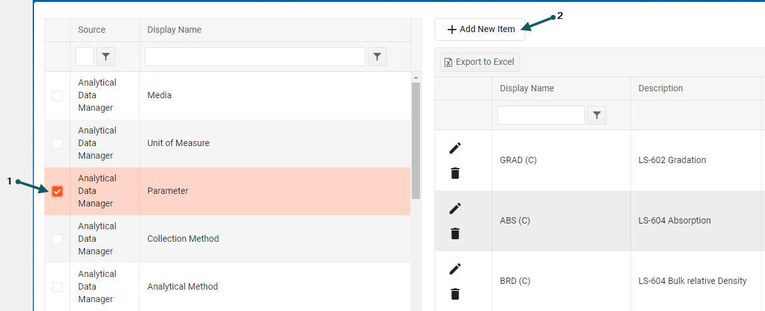
Task: Open filter for left Display Name column
Action: pos(377,57)
